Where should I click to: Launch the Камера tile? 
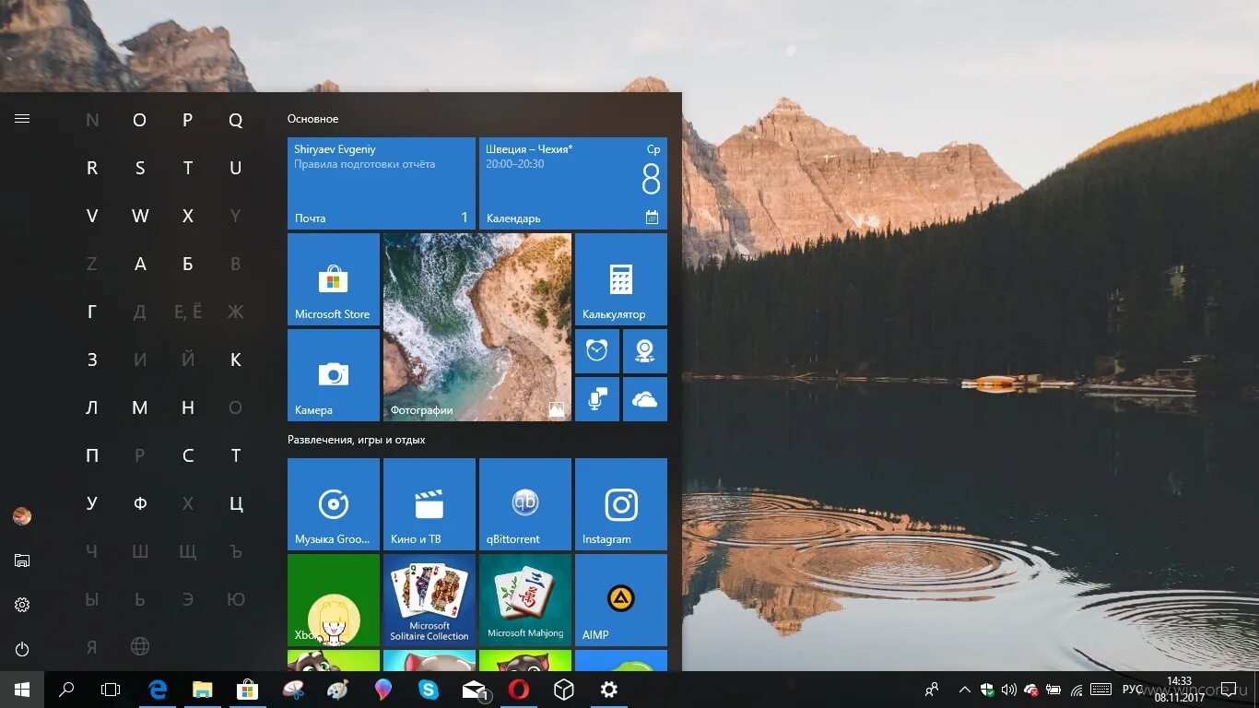pos(333,373)
